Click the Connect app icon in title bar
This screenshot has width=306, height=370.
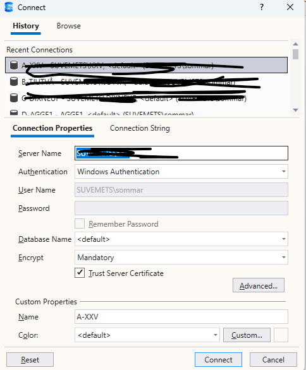pyautogui.click(x=9, y=7)
